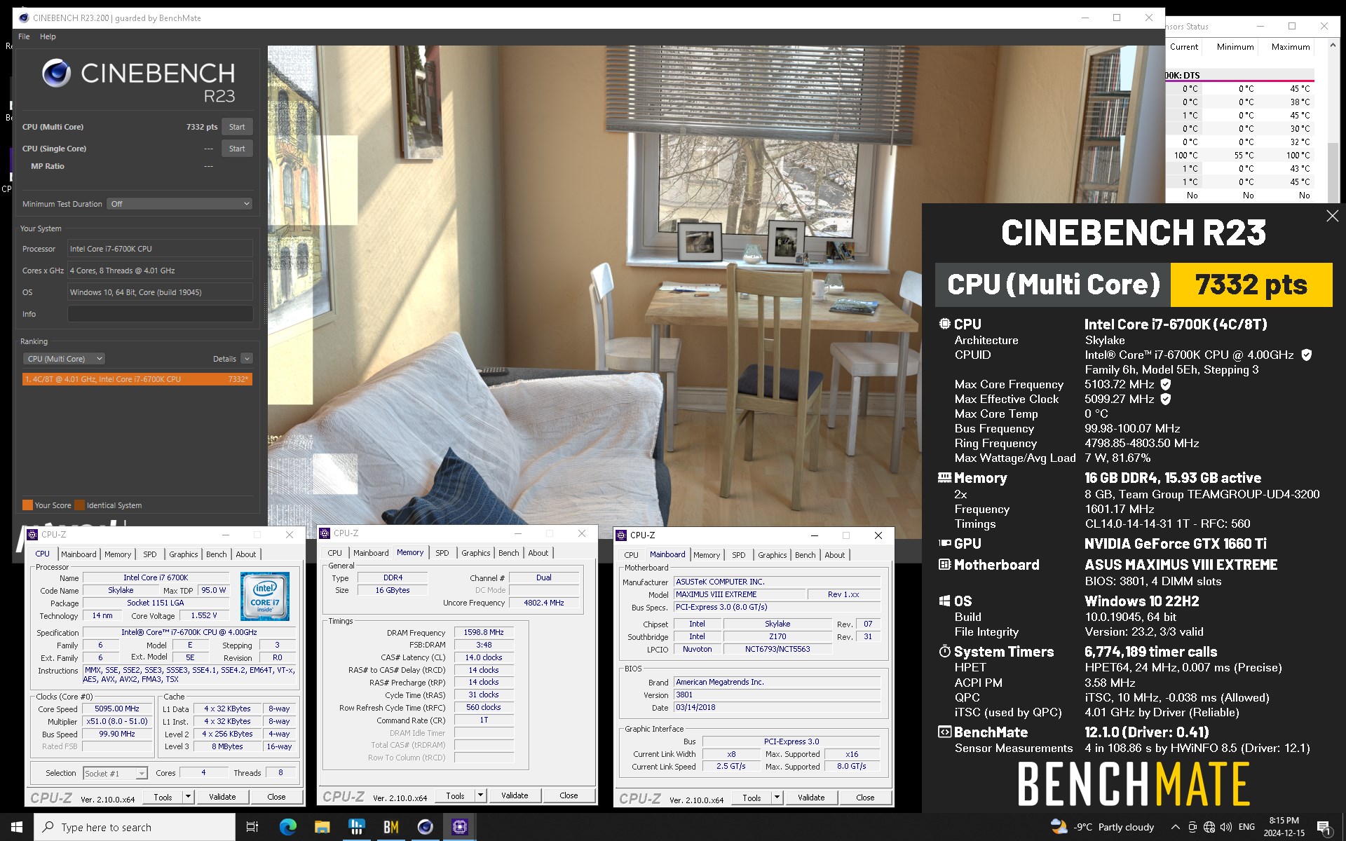
Task: Click the Current column header in sensors window
Action: (1183, 47)
